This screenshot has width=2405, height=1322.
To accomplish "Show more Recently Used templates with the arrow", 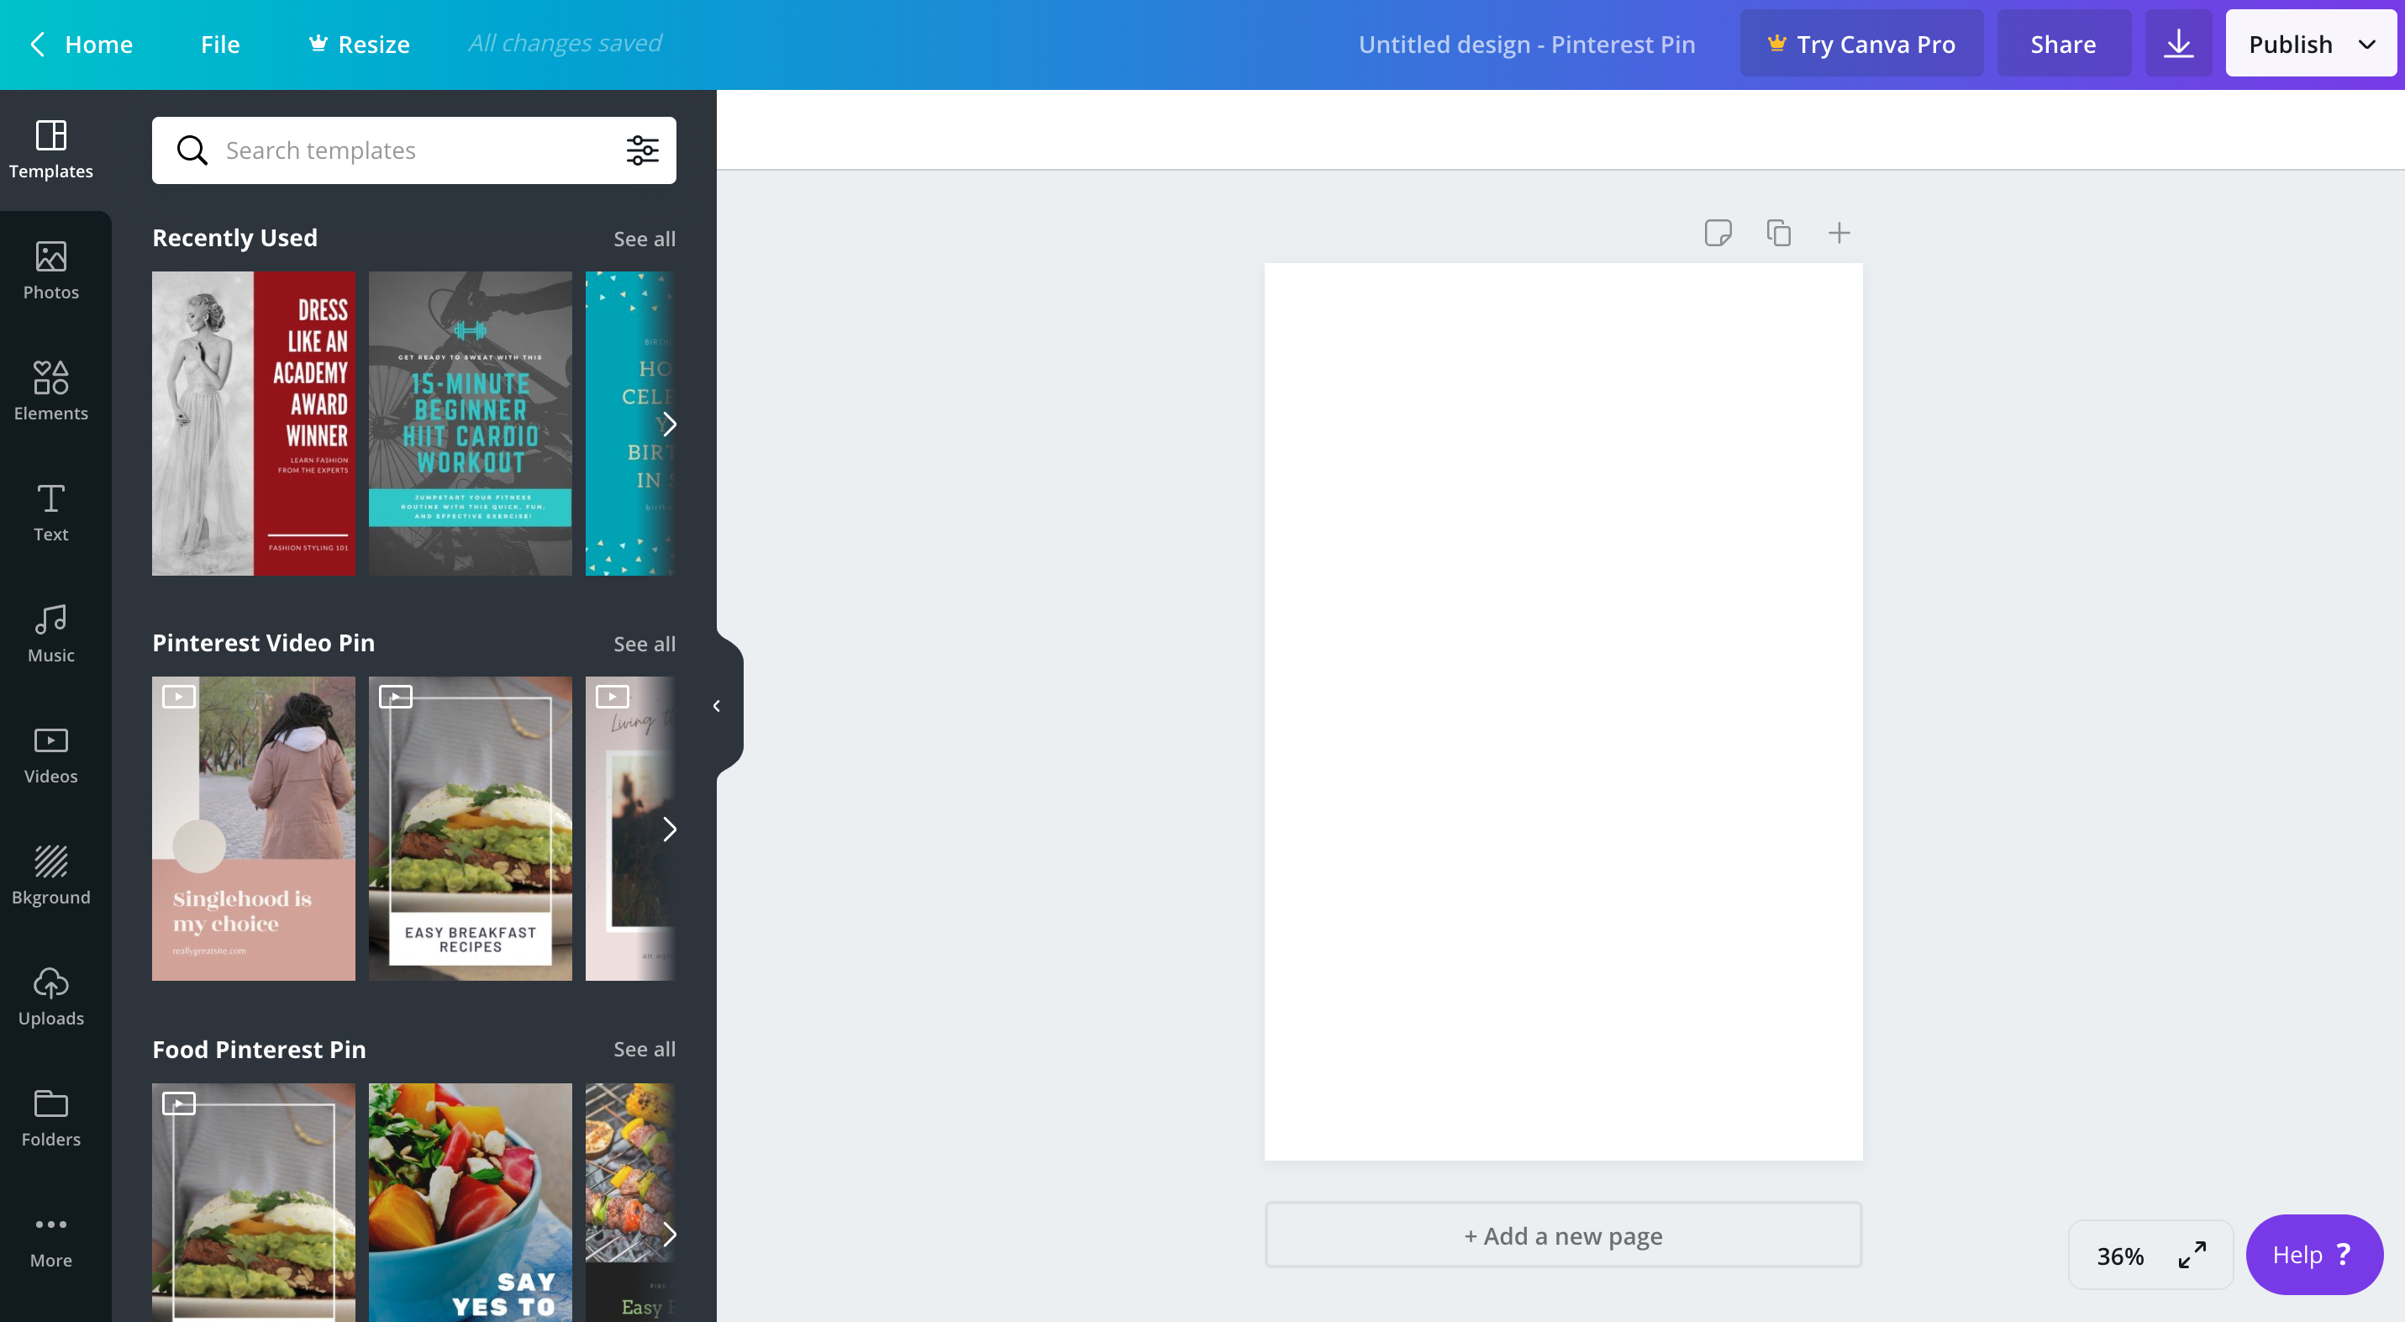I will click(668, 424).
